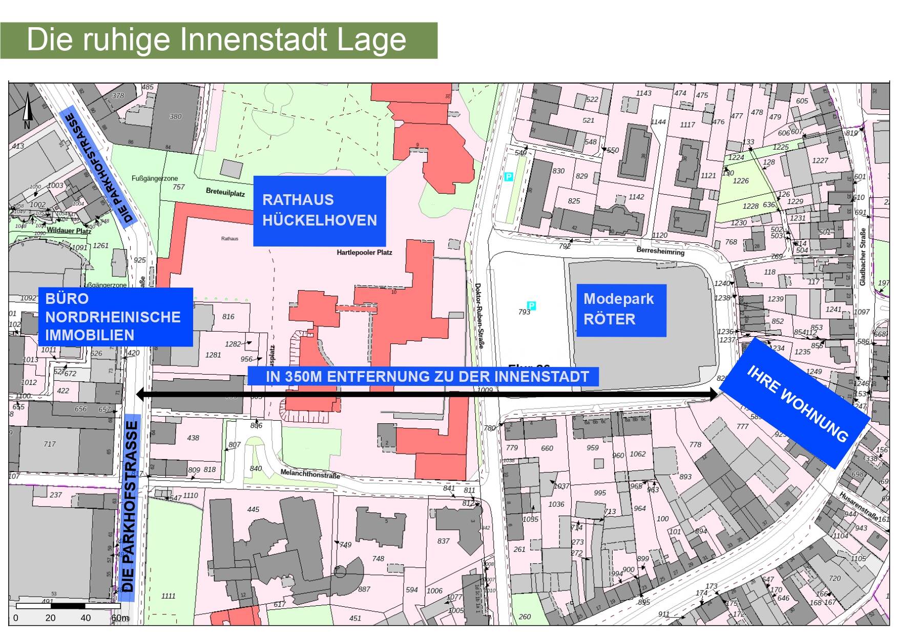Screen dimensions: 899x636
Task: Select the RATHAUS HÜCKELHOVEN blue label
Action: (x=319, y=211)
